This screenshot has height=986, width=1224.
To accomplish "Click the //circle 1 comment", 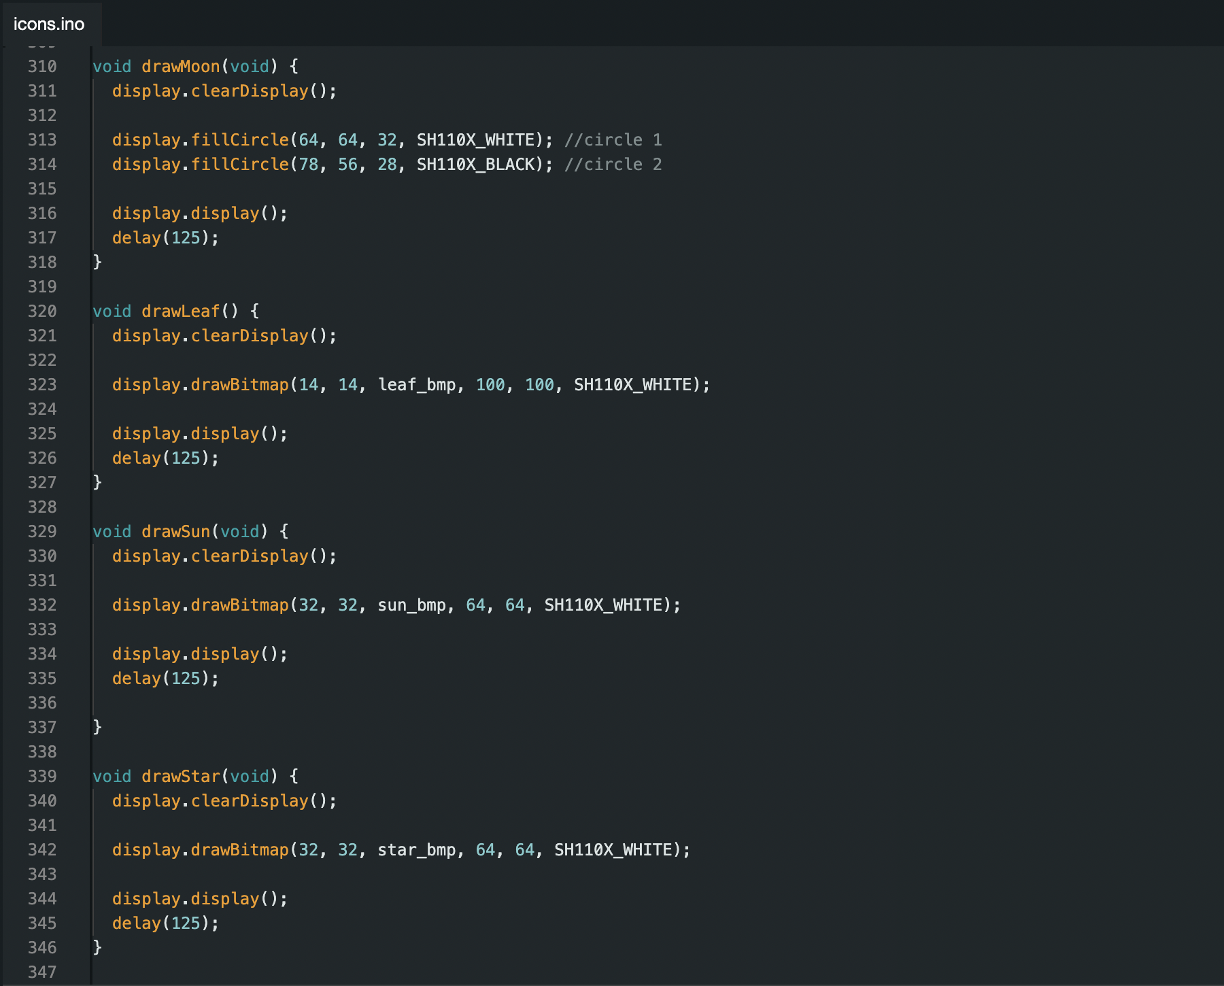I will click(x=613, y=140).
